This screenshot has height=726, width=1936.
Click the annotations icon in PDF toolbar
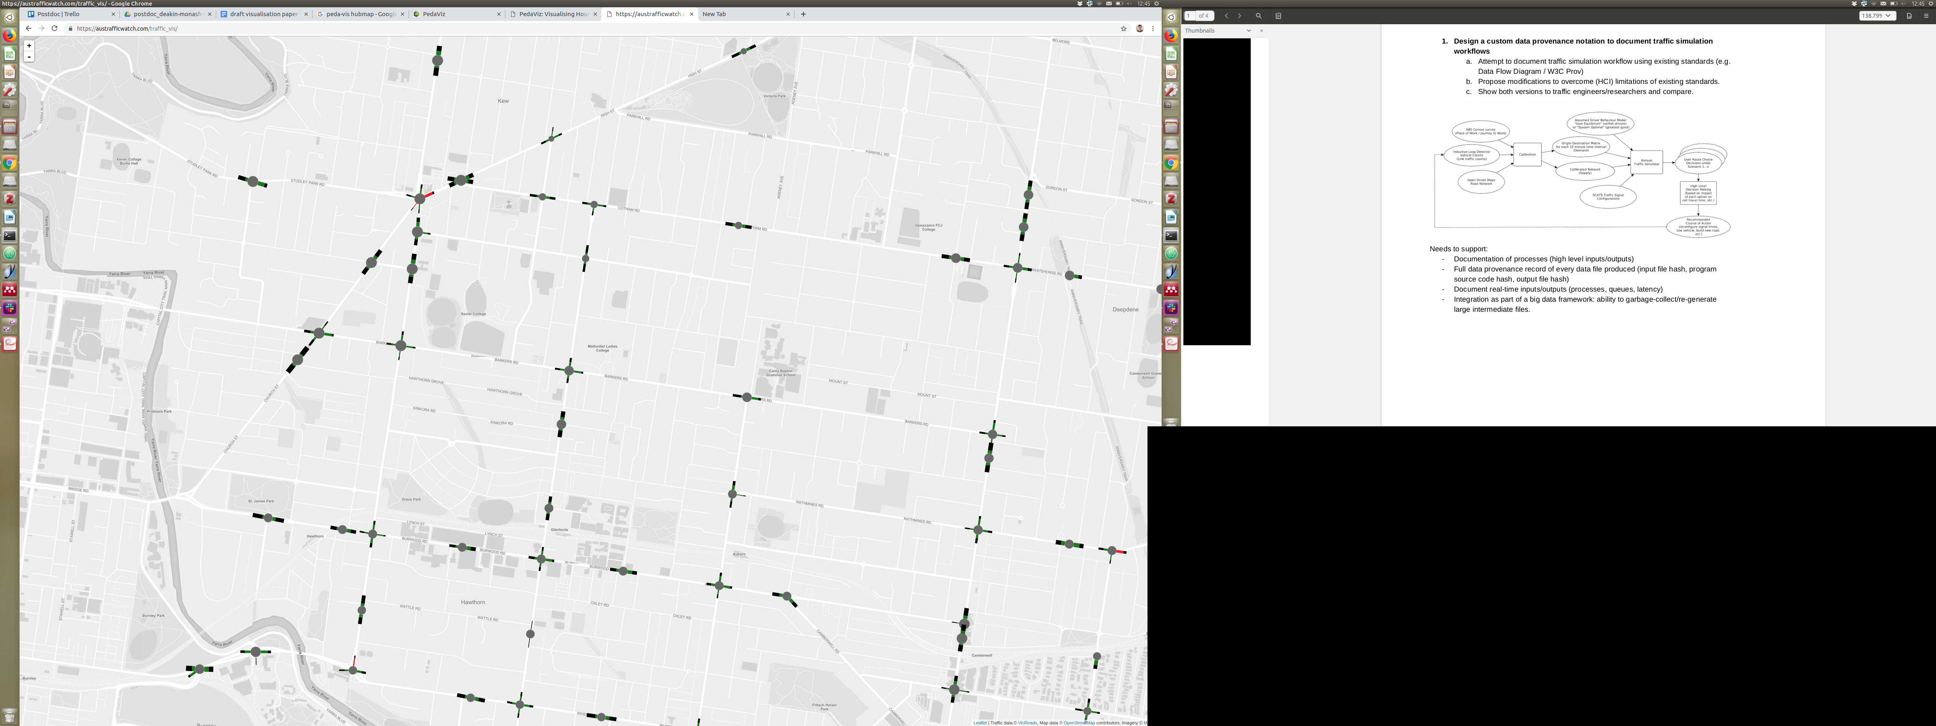click(1279, 16)
